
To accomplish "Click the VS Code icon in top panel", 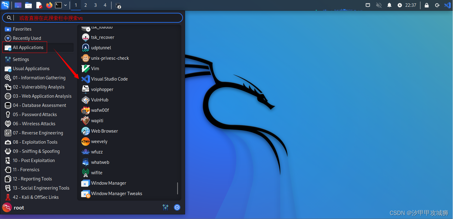I will (x=447, y=5).
